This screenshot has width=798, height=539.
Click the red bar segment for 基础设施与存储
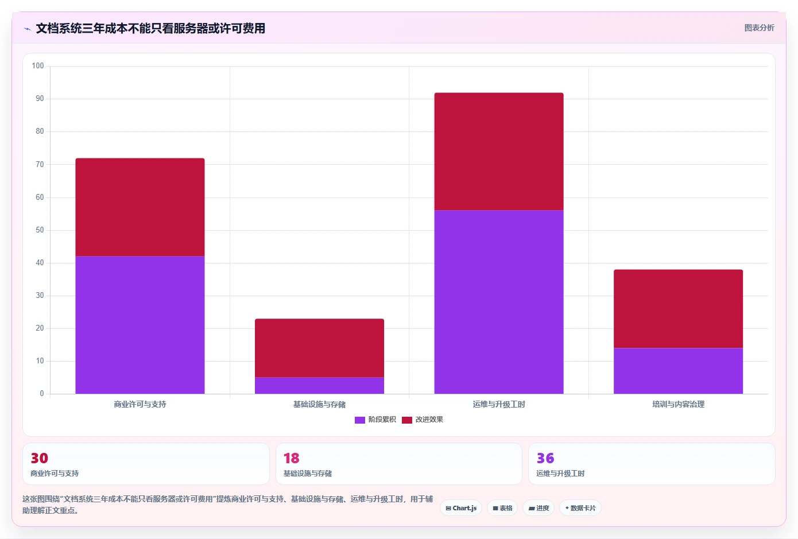[x=319, y=348]
